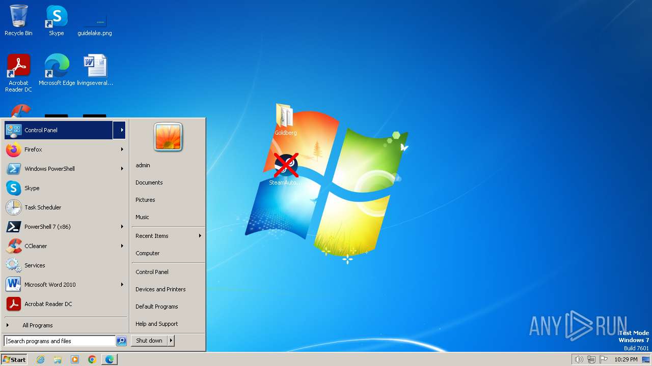Click the Task Scheduler clock icon
Image resolution: width=652 pixels, height=366 pixels.
click(14, 207)
